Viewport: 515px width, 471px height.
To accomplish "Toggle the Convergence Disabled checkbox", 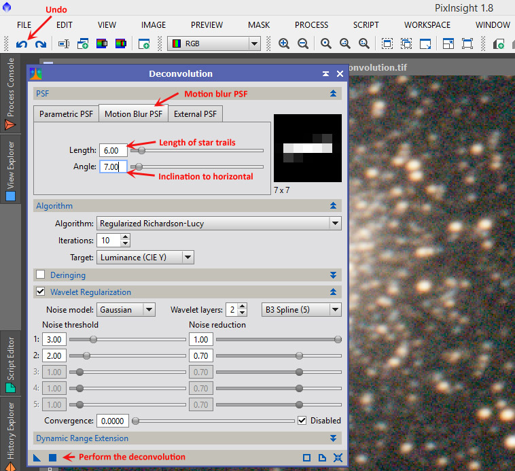I will 302,421.
